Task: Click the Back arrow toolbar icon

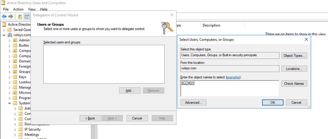Action: pyautogui.click(x=4, y=16)
